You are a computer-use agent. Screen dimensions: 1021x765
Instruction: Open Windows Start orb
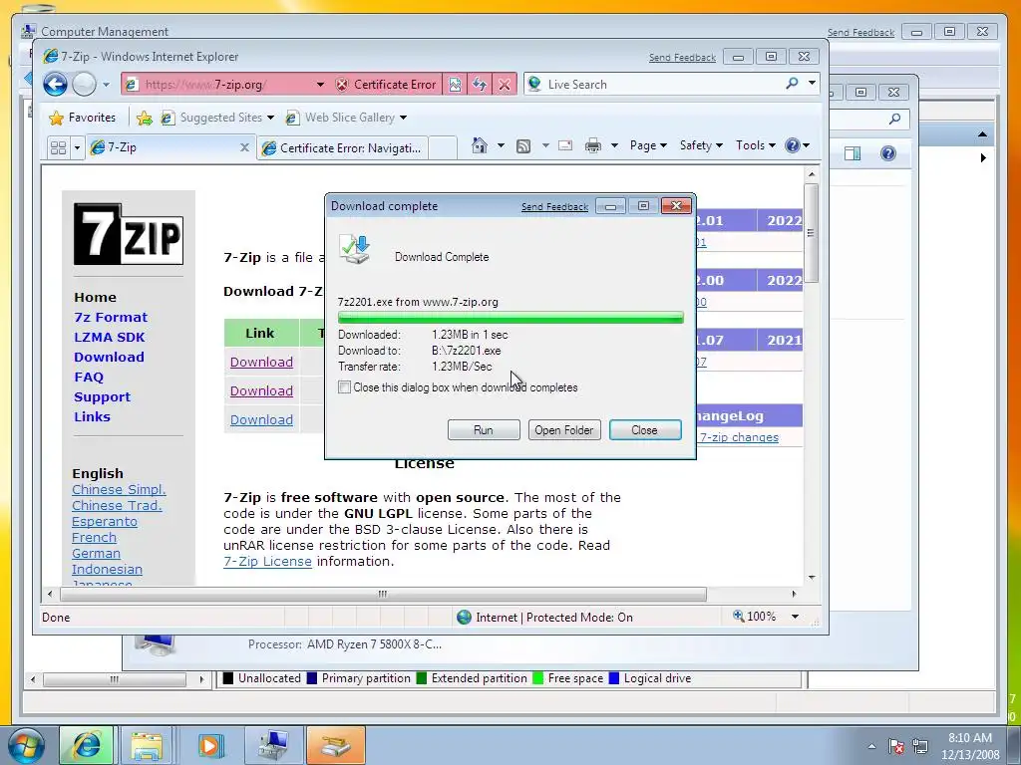click(x=26, y=745)
